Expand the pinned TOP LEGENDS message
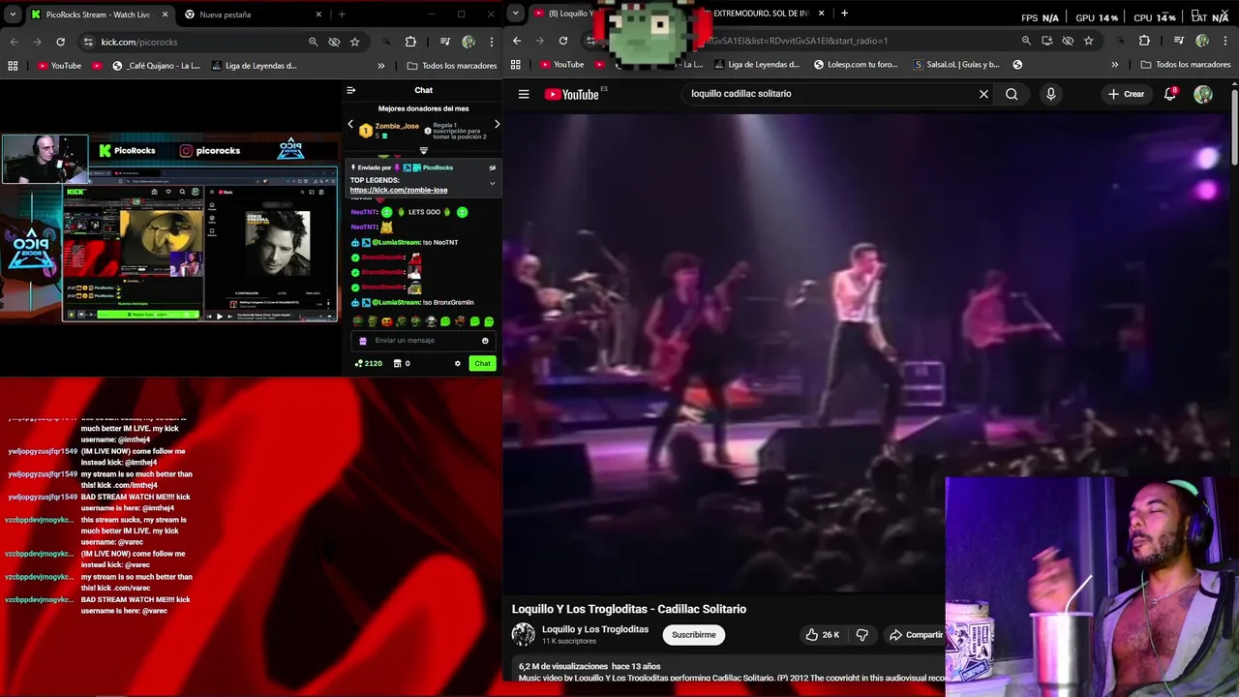 click(492, 183)
